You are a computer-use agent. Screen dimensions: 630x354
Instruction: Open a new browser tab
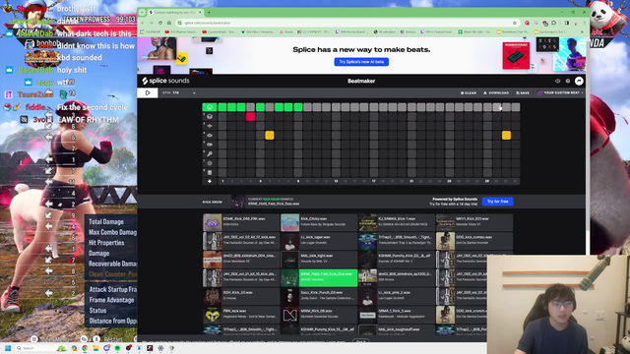[x=209, y=13]
